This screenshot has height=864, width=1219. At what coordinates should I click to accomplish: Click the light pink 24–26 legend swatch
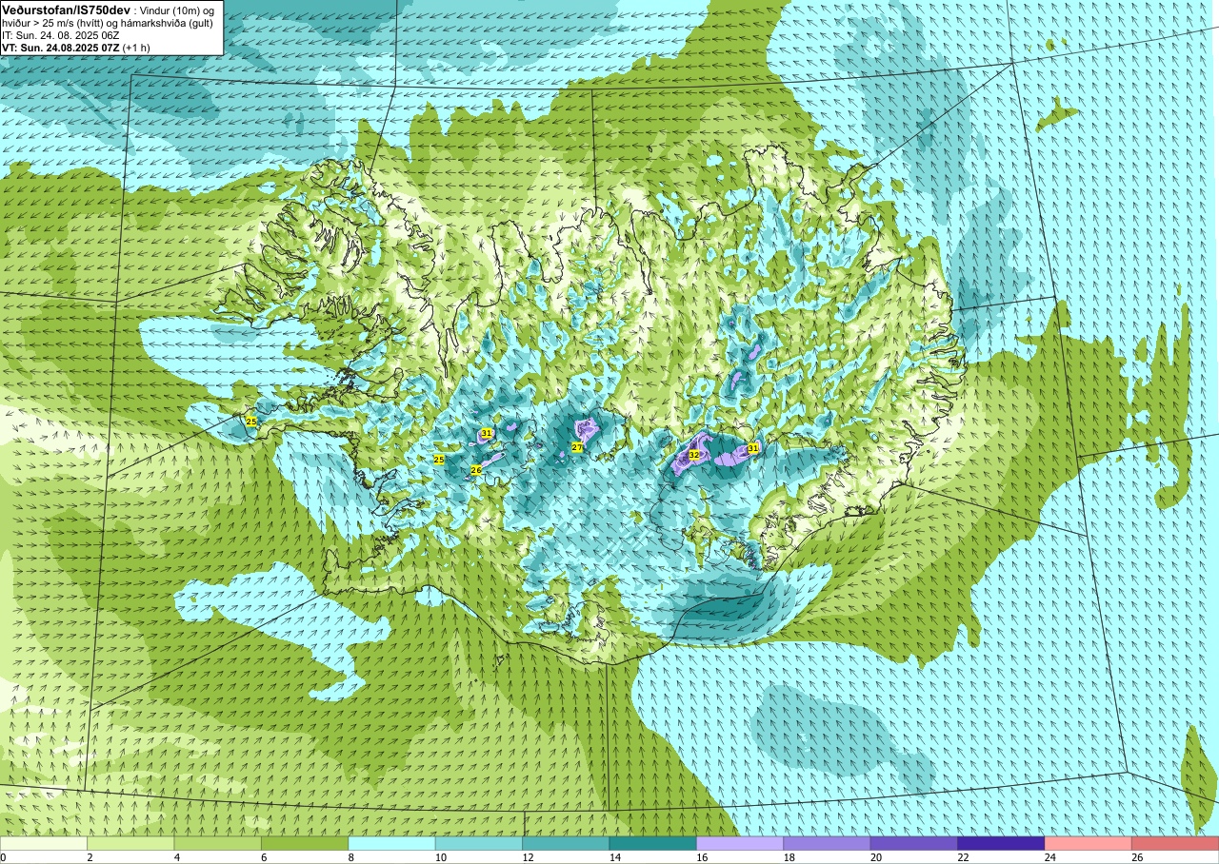coord(1089,843)
